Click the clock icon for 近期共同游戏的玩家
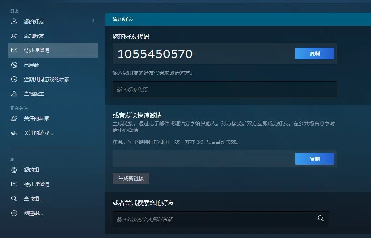371x238 pixels. (x=14, y=79)
